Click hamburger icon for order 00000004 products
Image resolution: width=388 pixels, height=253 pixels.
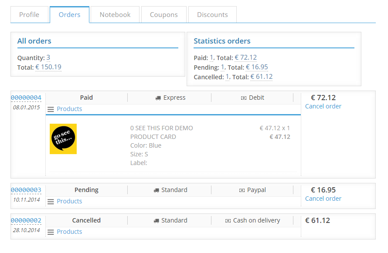[51, 109]
